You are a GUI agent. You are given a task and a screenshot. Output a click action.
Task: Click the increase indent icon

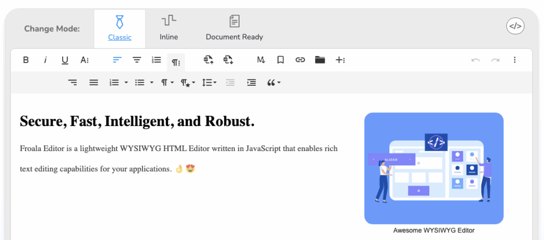[x=251, y=82]
